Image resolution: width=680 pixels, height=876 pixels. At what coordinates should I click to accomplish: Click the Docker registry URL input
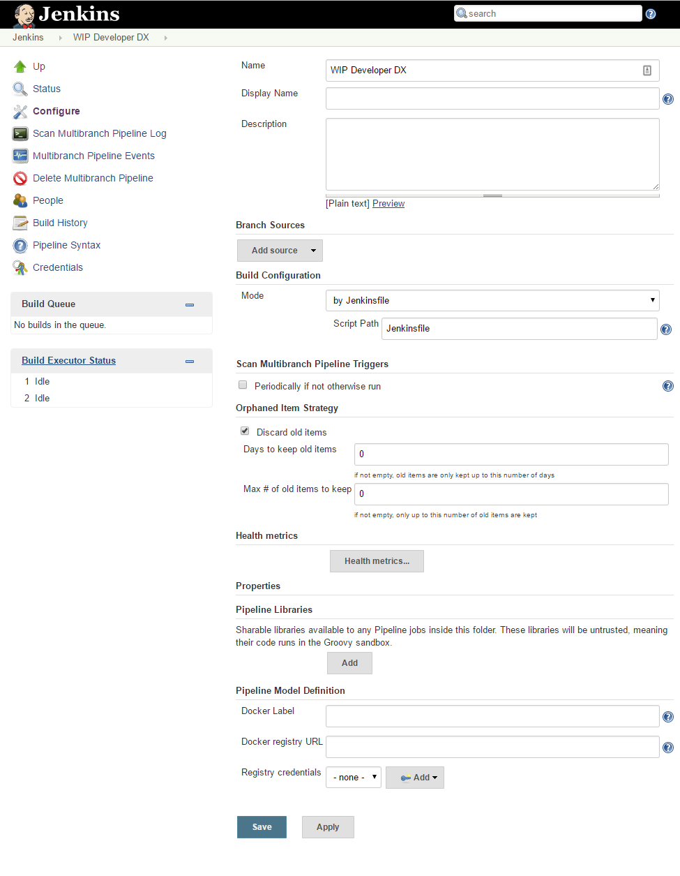492,747
